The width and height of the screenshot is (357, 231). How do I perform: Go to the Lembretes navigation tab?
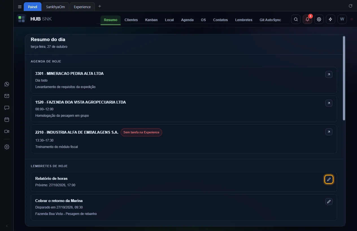point(244,20)
